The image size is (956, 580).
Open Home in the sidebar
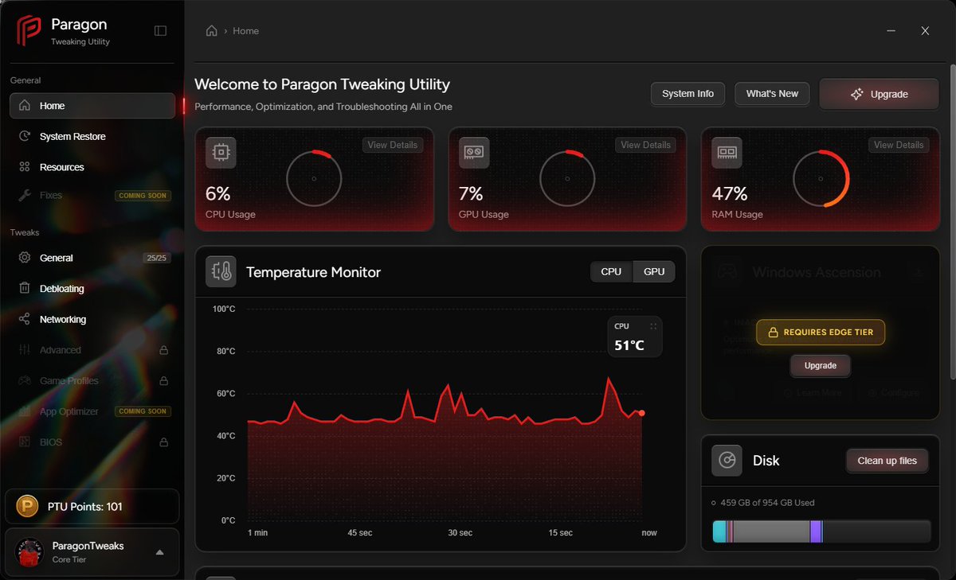tap(92, 106)
